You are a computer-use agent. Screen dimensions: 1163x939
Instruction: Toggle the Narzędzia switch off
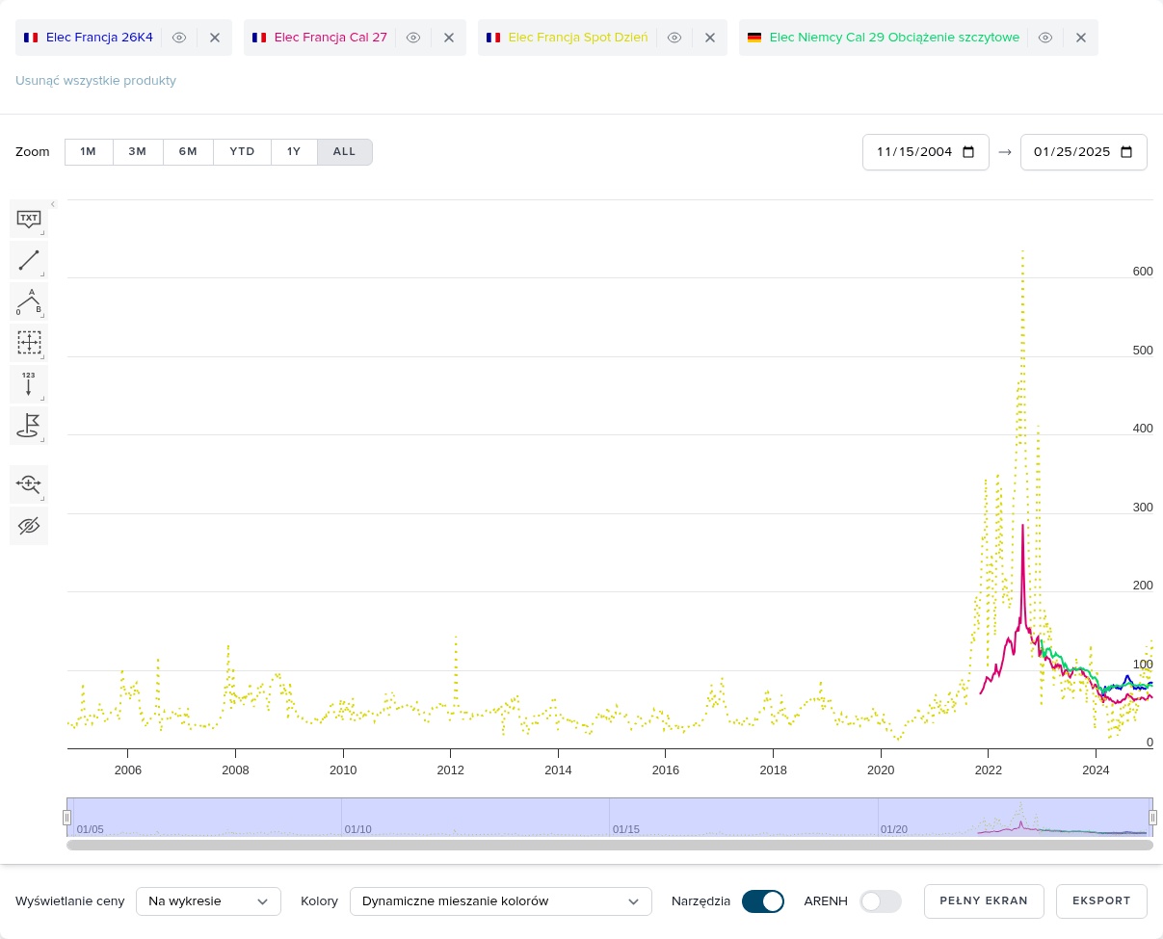click(763, 901)
